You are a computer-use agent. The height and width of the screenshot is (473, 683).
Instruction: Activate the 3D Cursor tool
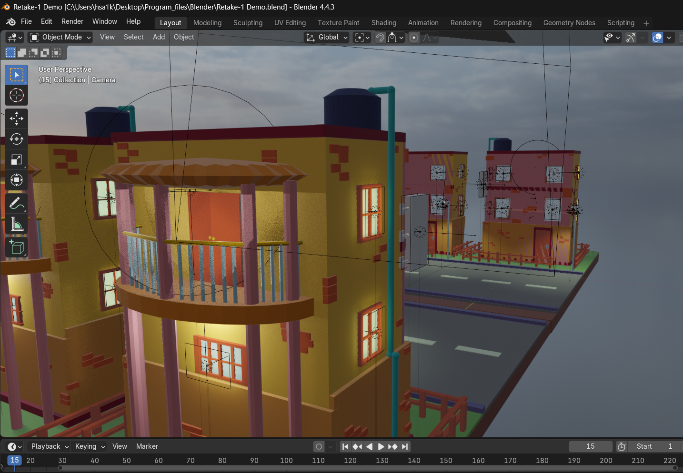click(17, 95)
